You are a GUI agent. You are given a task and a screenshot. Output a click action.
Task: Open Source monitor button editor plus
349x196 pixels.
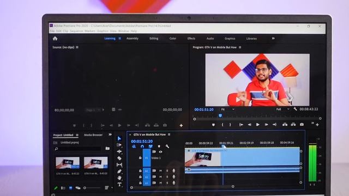coord(181,126)
